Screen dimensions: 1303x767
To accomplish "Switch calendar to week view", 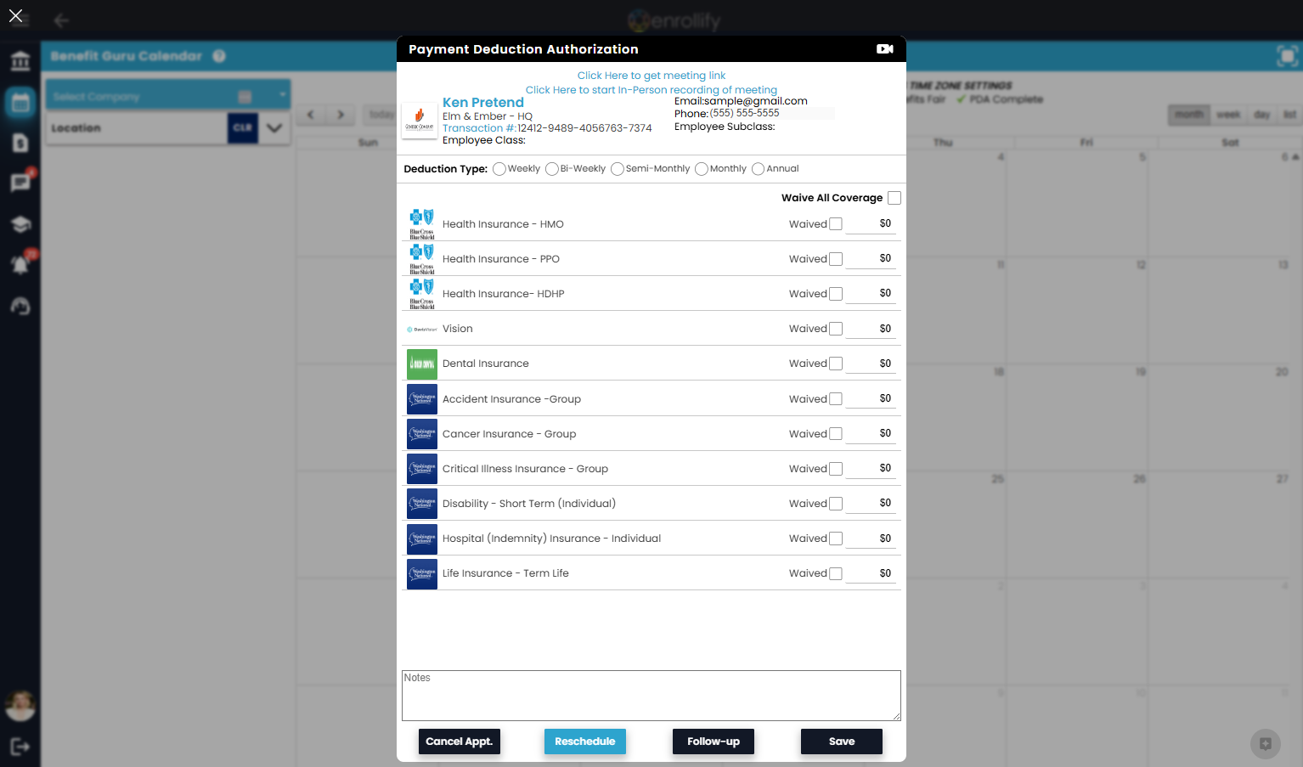I will tap(1228, 115).
